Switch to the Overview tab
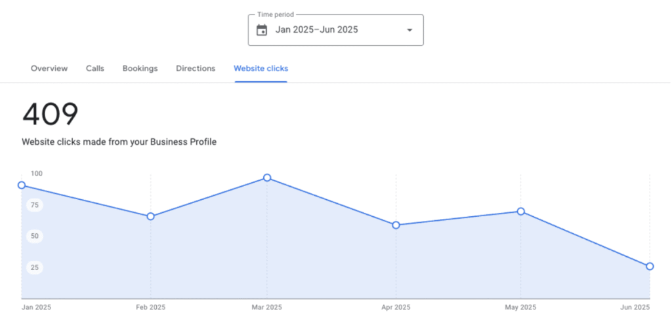This screenshot has width=672, height=323. 49,68
